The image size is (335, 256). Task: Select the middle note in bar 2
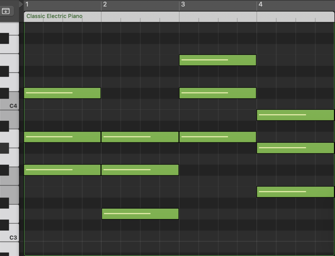(140, 170)
